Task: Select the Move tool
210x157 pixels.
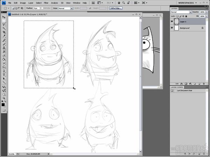Action: [x=4, y=17]
